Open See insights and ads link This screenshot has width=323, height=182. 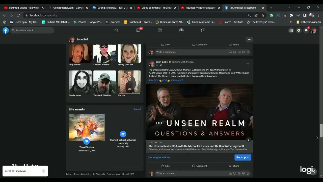pyautogui.click(x=159, y=157)
